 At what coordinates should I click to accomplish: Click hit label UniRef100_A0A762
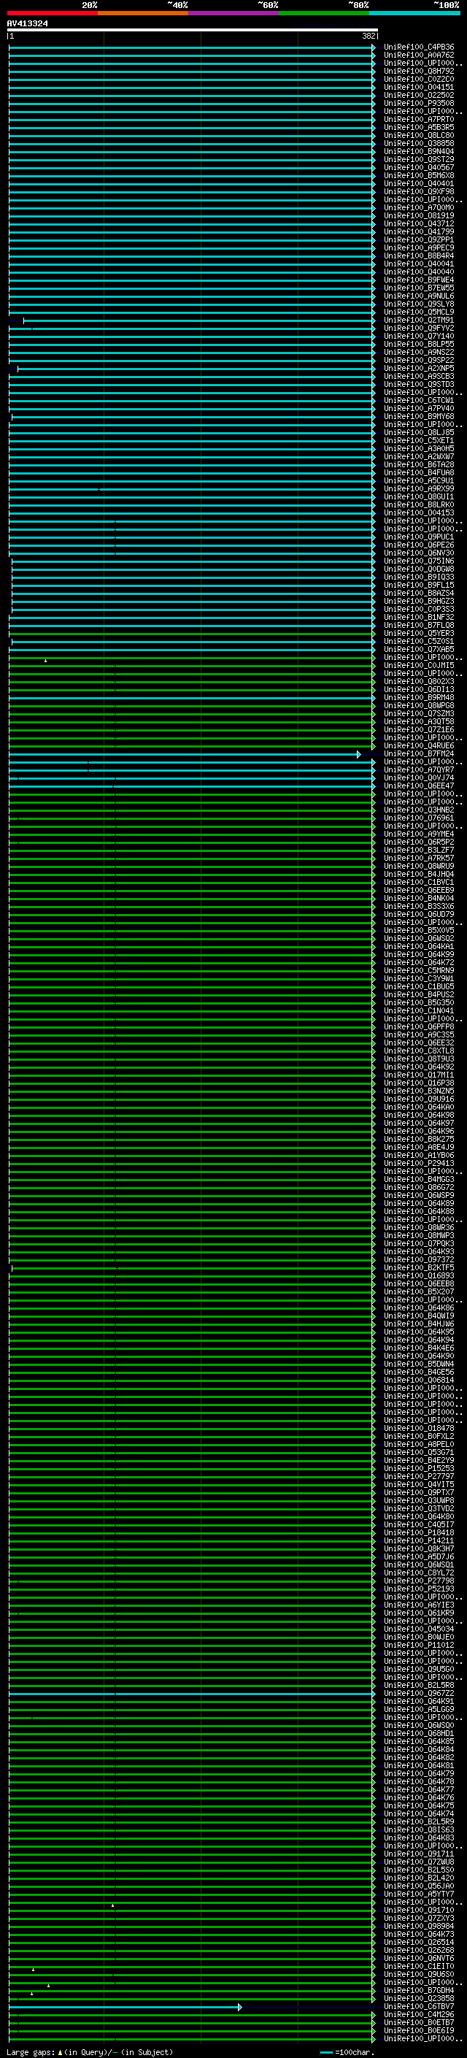pos(418,55)
